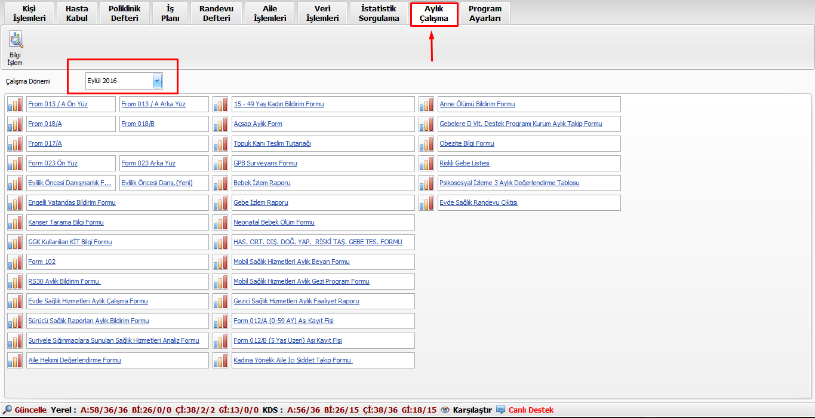The height and width of the screenshot is (418, 815).
Task: Open Gebe İzlem Raporu link
Action: [x=261, y=202]
